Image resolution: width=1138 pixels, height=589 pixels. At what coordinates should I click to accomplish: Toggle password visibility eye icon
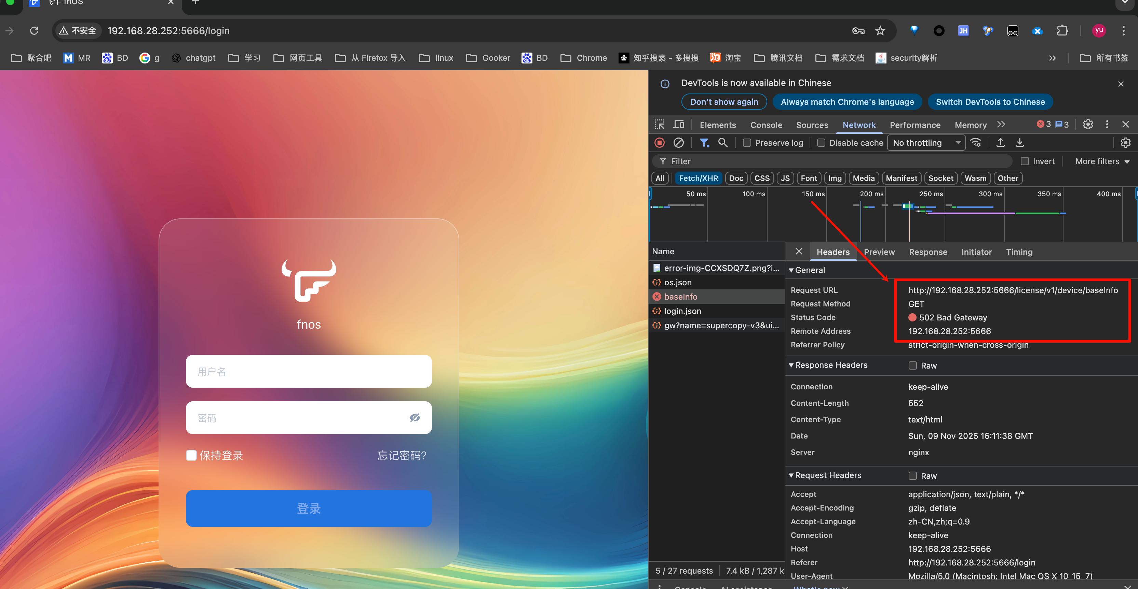(x=415, y=417)
